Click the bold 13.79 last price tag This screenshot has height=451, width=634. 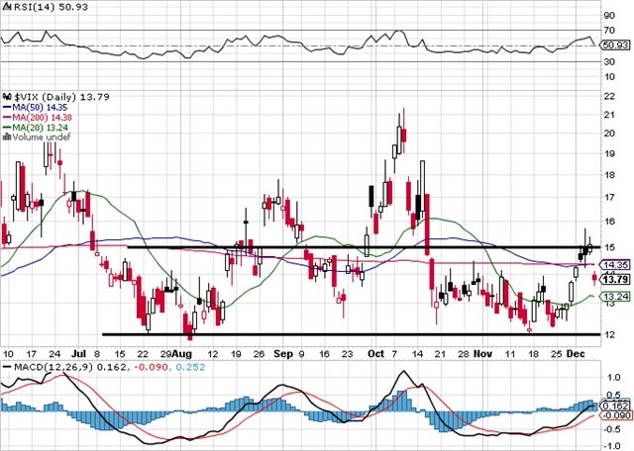coord(616,280)
